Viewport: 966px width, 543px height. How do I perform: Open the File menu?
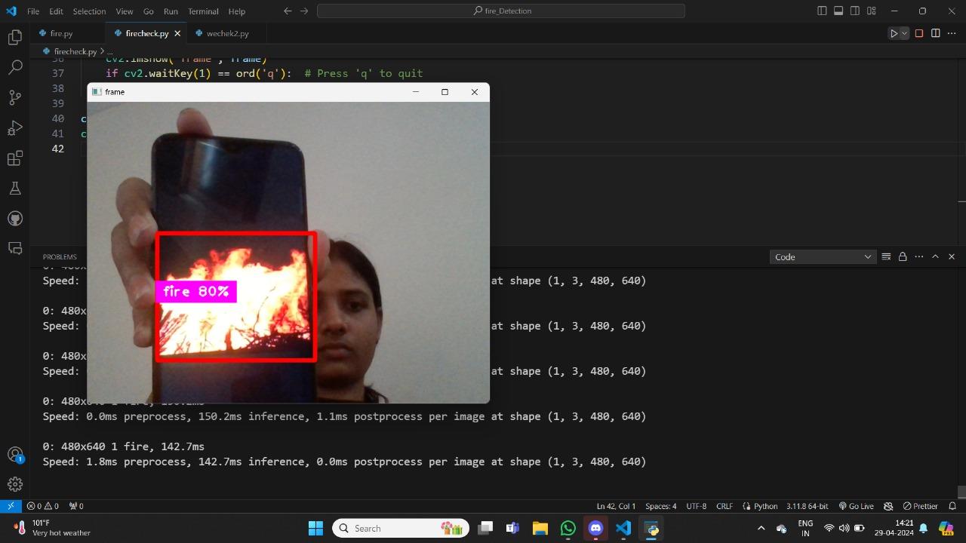pyautogui.click(x=33, y=11)
